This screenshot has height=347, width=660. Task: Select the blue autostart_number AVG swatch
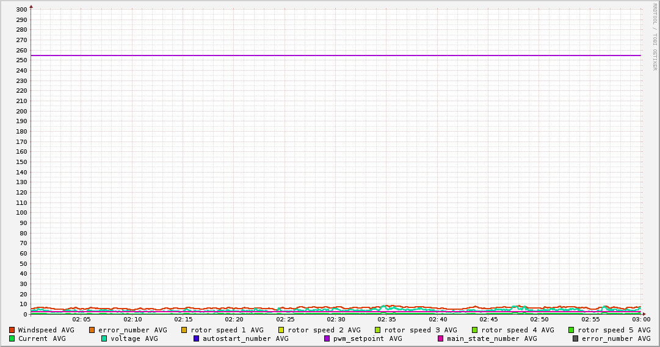196,338
